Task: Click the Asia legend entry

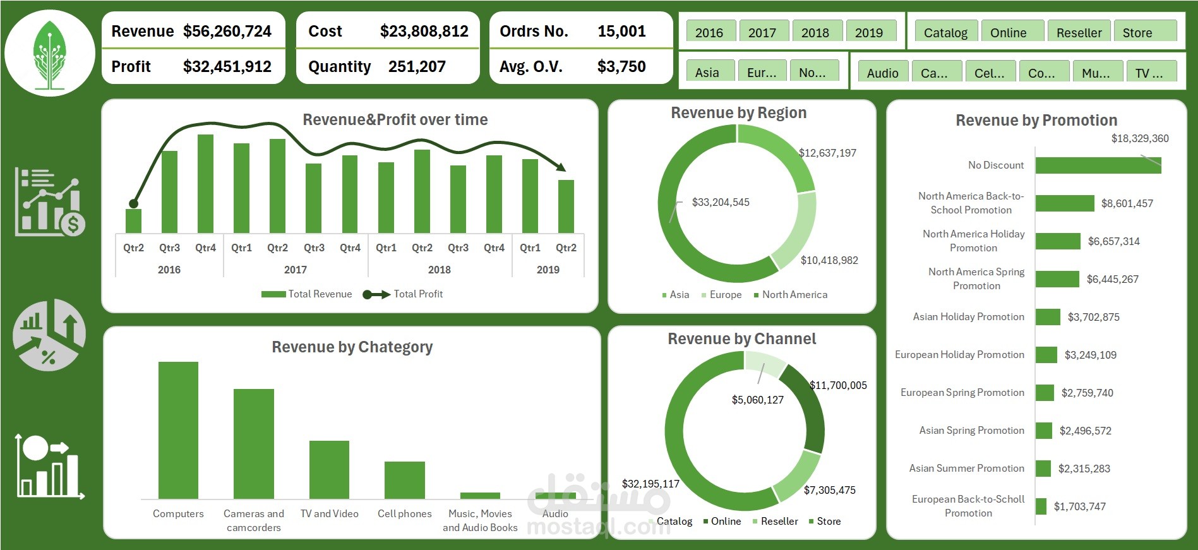Action: [676, 295]
